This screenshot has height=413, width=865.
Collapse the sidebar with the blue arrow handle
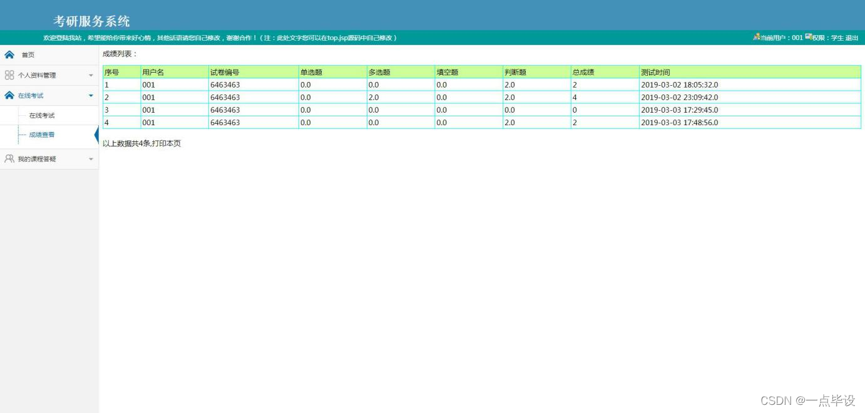96,135
